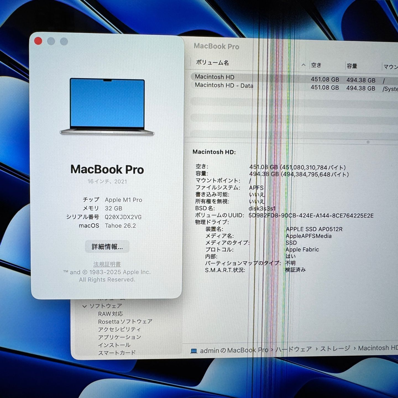Click the Apple Fabric protocol value
Screen dimensions: 398x398
302,250
